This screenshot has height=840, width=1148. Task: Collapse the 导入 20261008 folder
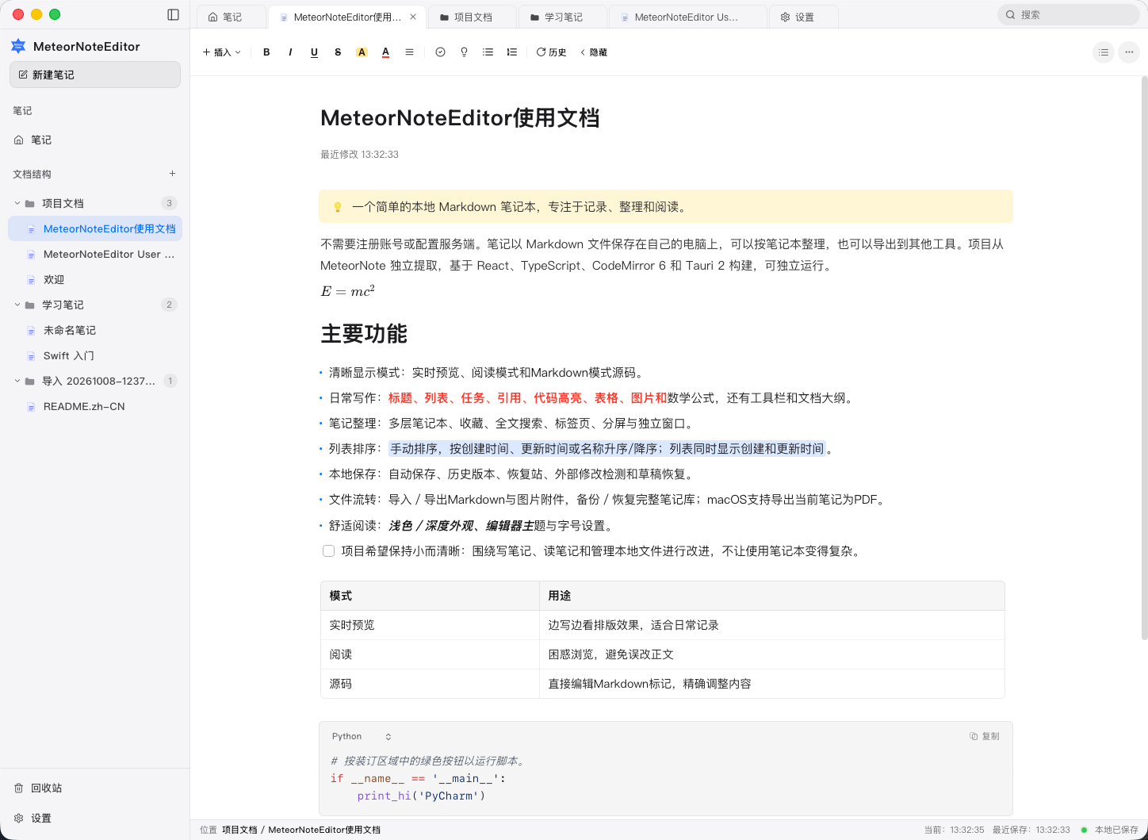click(17, 381)
